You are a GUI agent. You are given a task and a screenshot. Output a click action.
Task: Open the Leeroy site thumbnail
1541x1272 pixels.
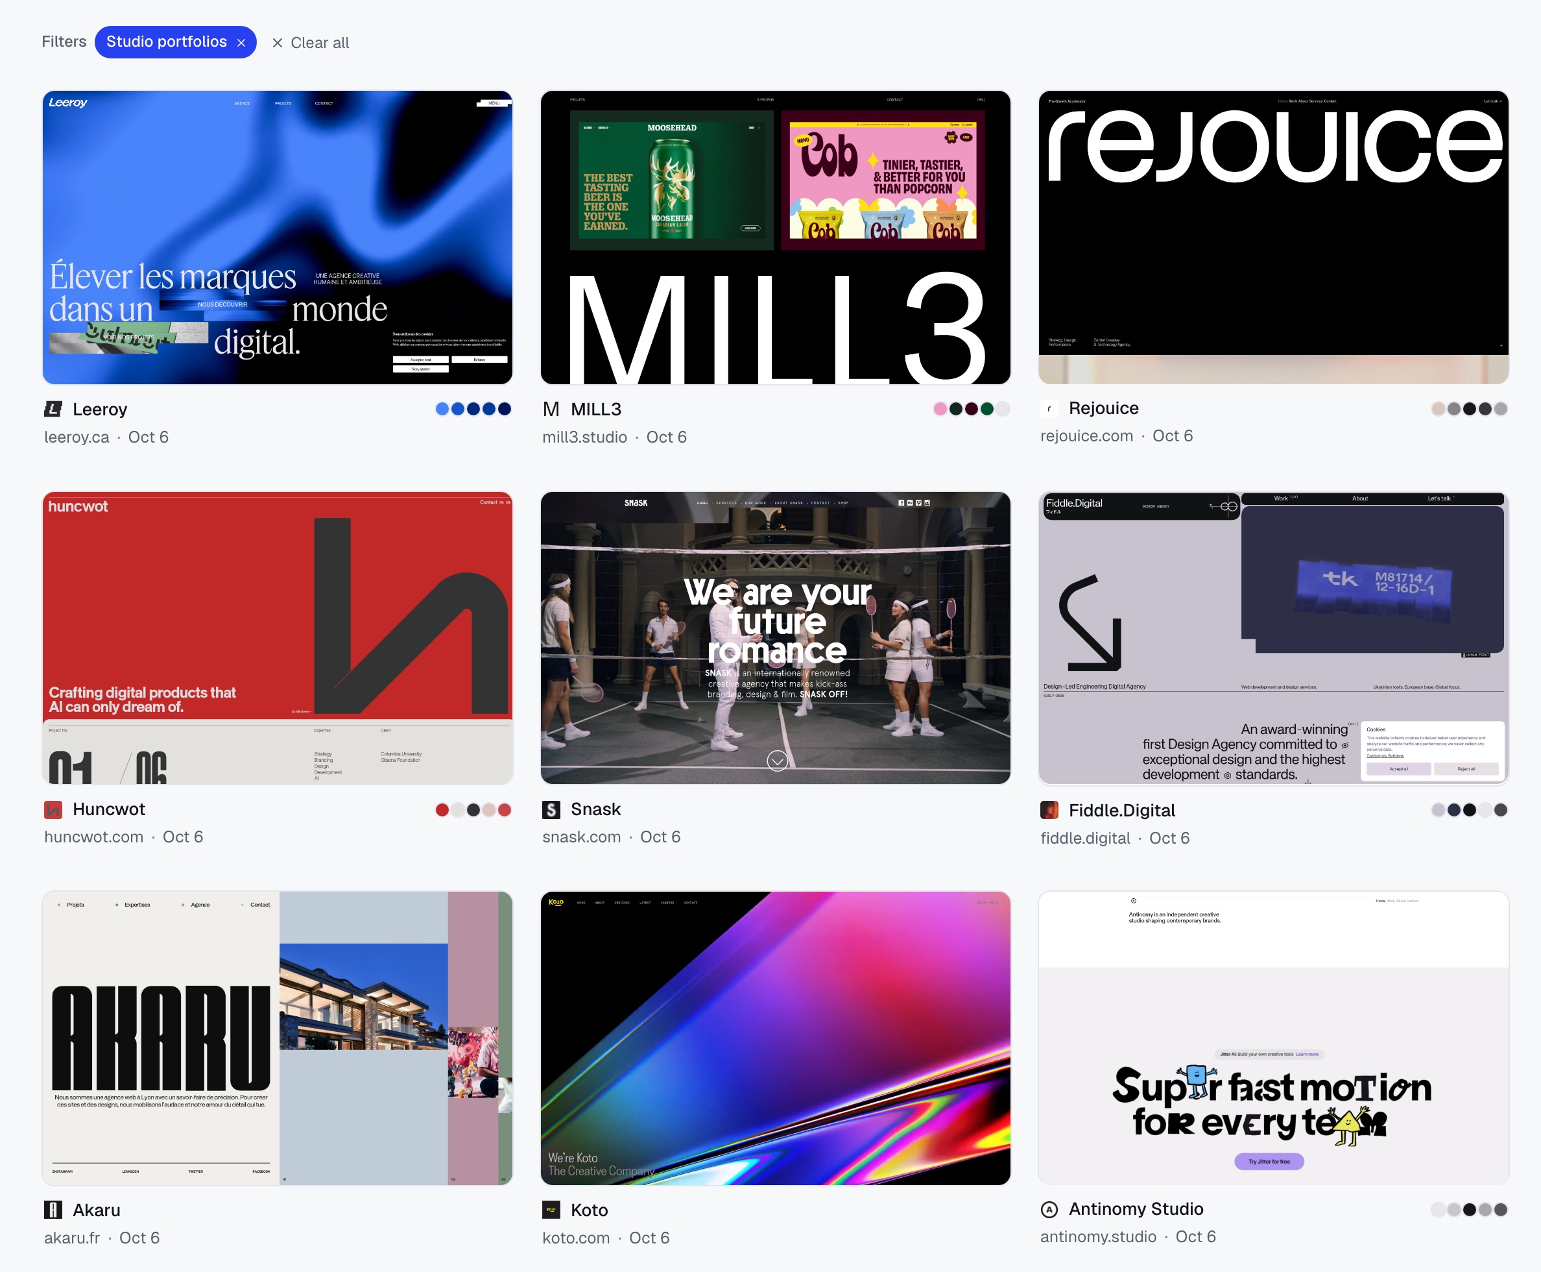point(278,238)
